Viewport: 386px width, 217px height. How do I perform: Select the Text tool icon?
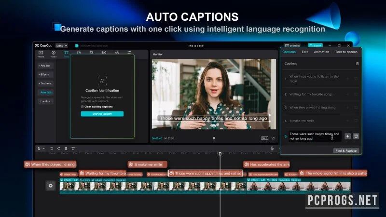pyautogui.click(x=66, y=53)
